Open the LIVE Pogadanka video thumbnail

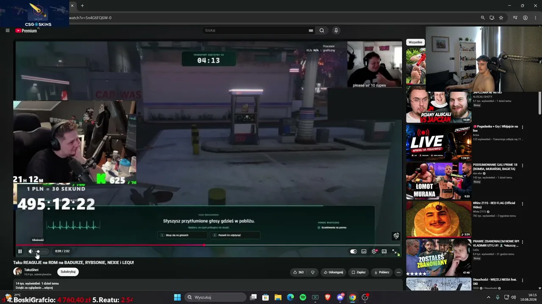click(x=439, y=143)
